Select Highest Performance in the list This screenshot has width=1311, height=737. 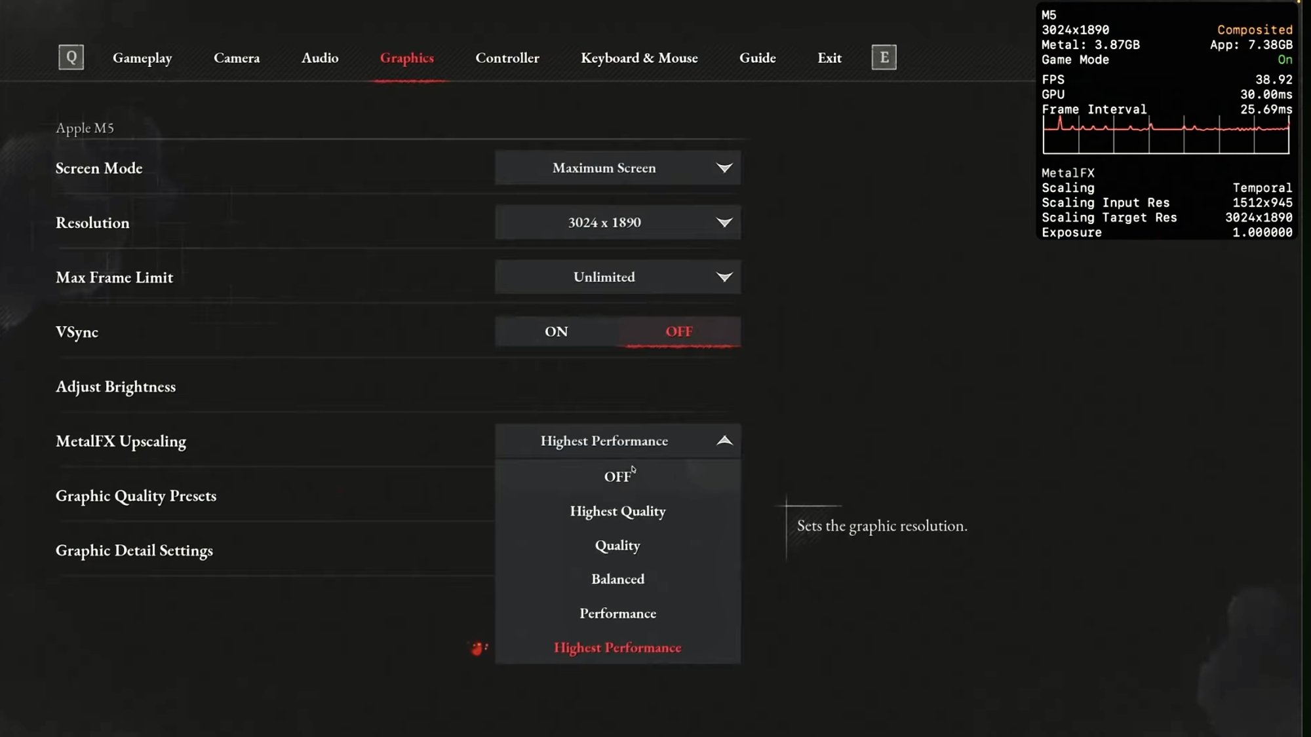click(617, 648)
